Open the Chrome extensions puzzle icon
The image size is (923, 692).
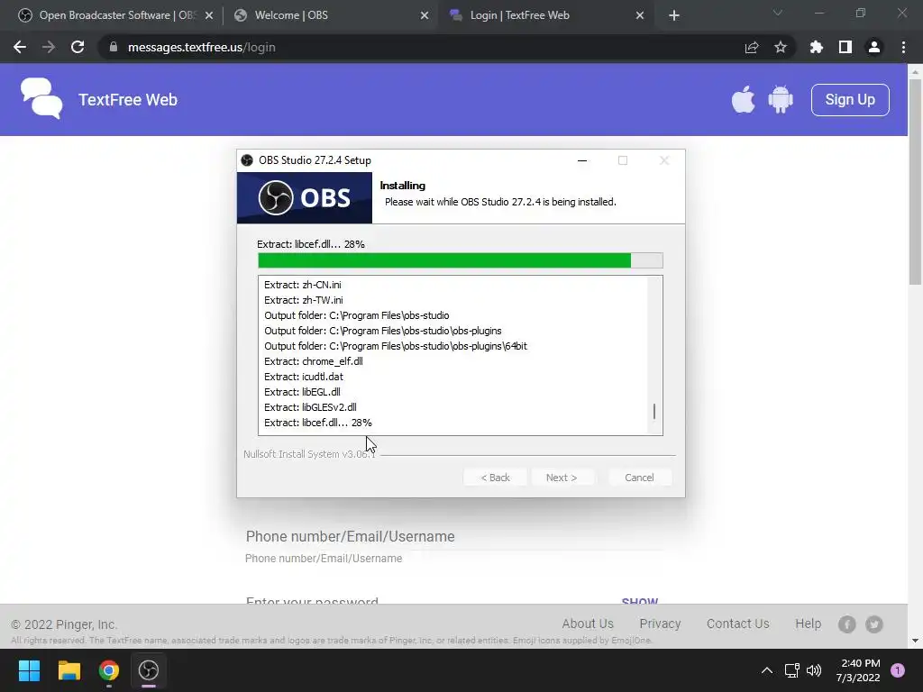point(817,47)
